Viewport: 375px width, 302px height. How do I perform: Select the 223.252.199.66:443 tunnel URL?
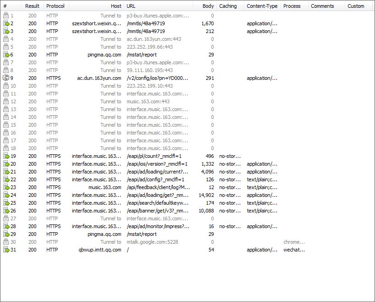[150, 47]
